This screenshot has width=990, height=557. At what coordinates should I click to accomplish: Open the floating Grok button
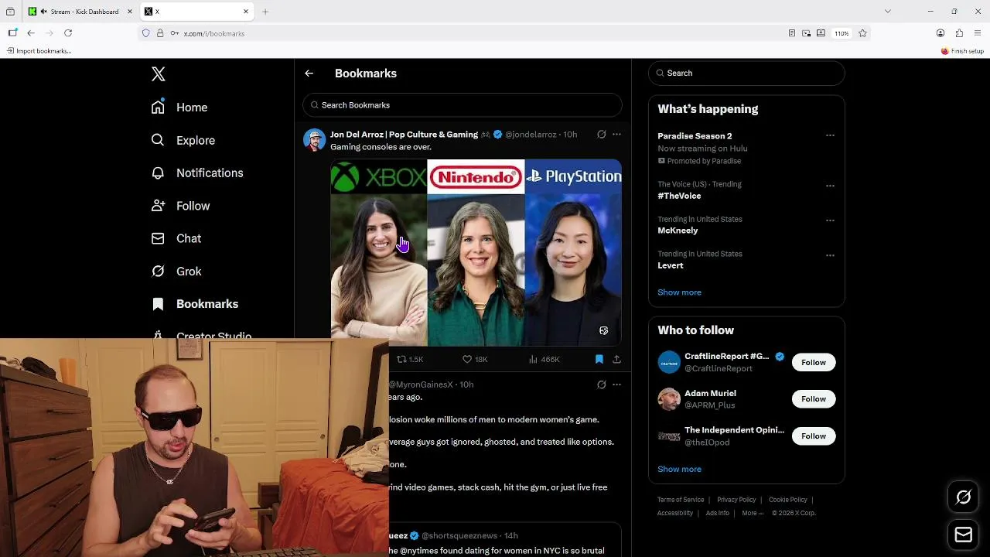pyautogui.click(x=964, y=497)
